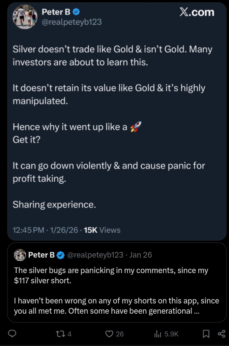Open the X.com logo link
The width and height of the screenshot is (229, 346).
coord(197,13)
